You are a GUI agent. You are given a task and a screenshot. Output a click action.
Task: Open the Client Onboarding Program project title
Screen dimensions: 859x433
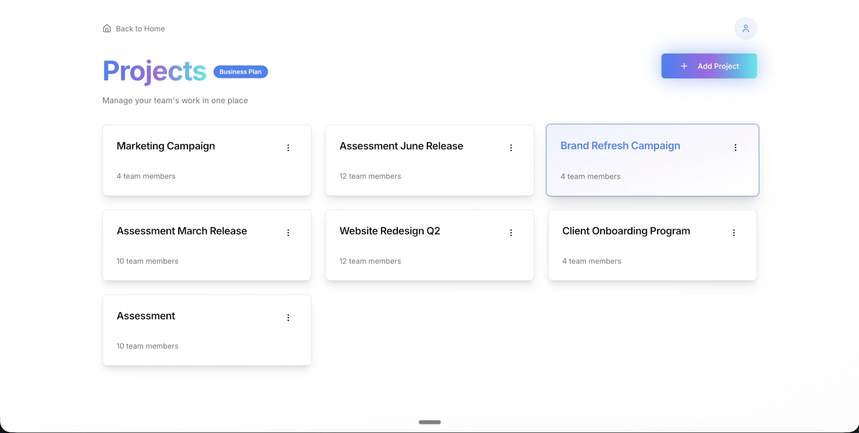pyautogui.click(x=626, y=231)
